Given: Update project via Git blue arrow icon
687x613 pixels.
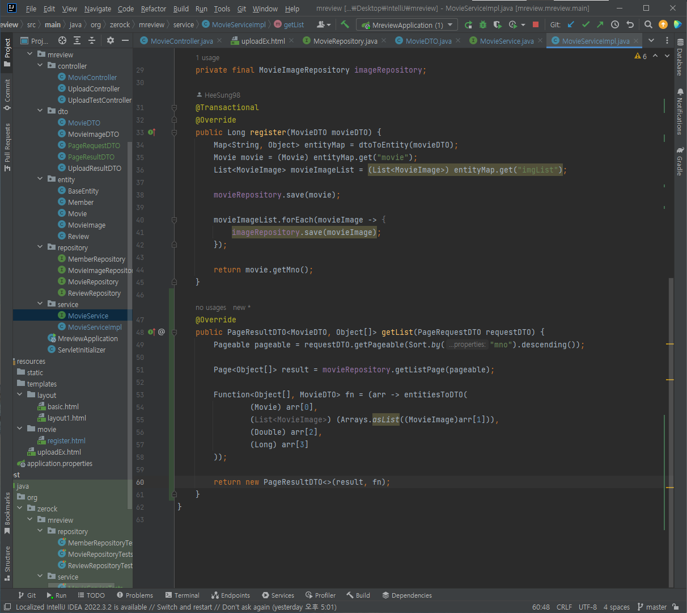Looking at the screenshot, I should coord(571,24).
